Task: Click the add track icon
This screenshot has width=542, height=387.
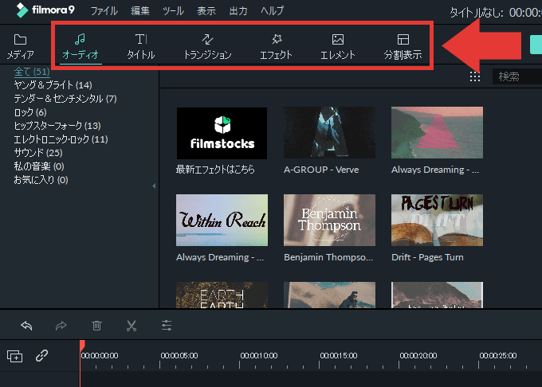Action: [x=15, y=356]
